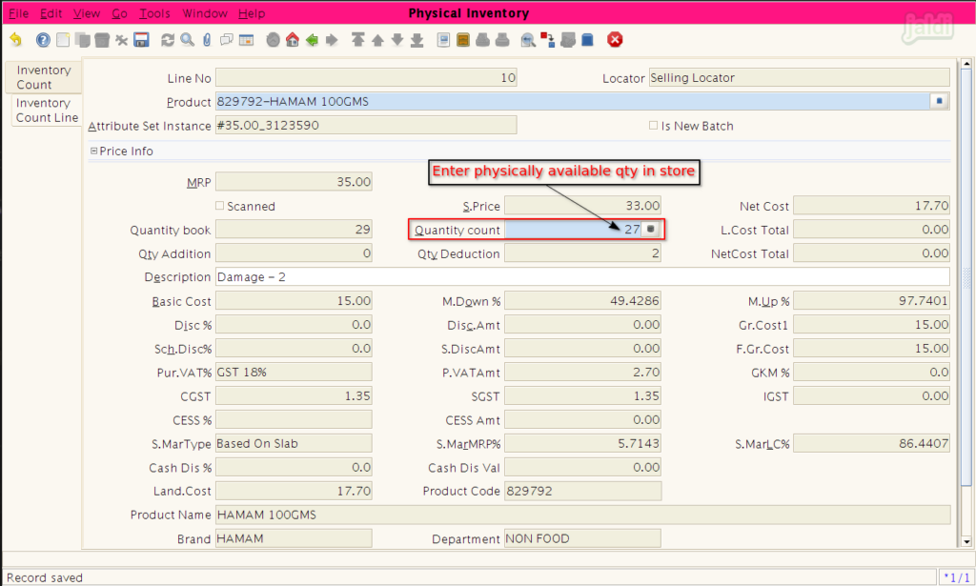
Task: Click the Print printer icon
Action: (x=502, y=40)
